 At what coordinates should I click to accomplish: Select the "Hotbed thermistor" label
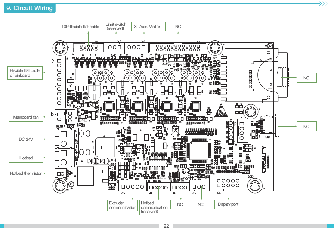pos(26,173)
